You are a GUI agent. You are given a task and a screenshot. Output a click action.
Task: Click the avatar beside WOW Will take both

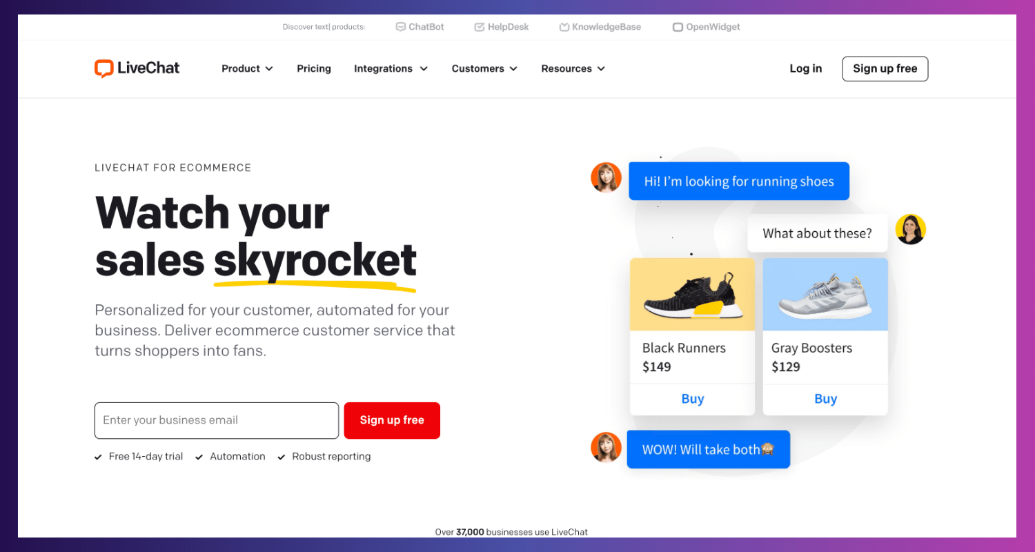[x=607, y=447]
